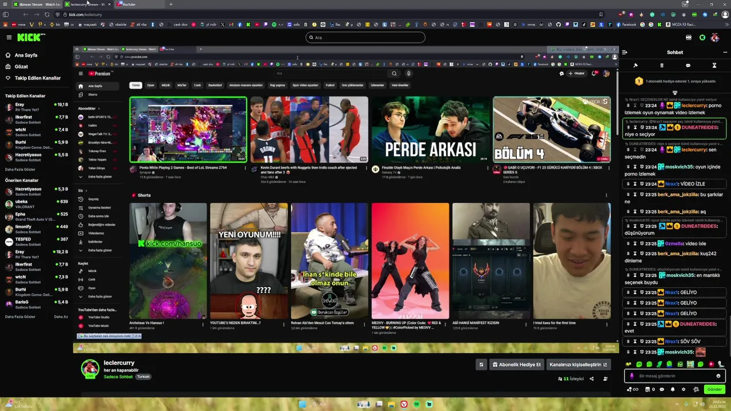Click the Turkish language tag
Screen dimensions: 731x411
coord(143,377)
